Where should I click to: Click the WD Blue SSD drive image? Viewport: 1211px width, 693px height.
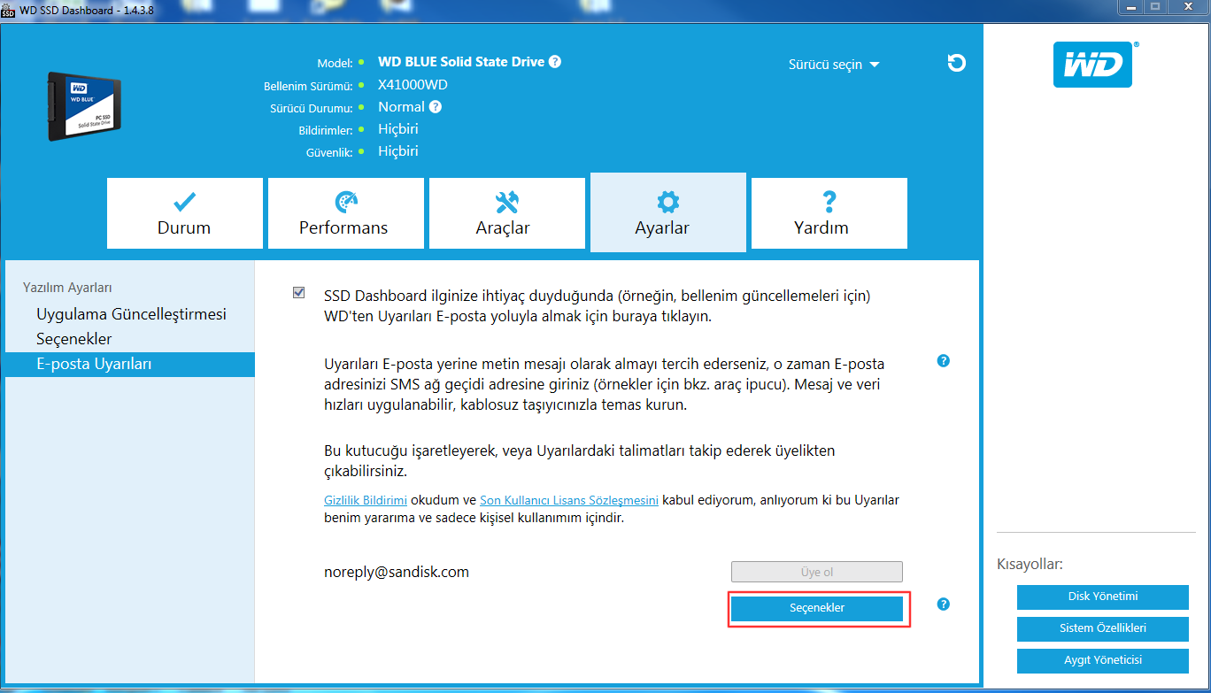point(84,106)
